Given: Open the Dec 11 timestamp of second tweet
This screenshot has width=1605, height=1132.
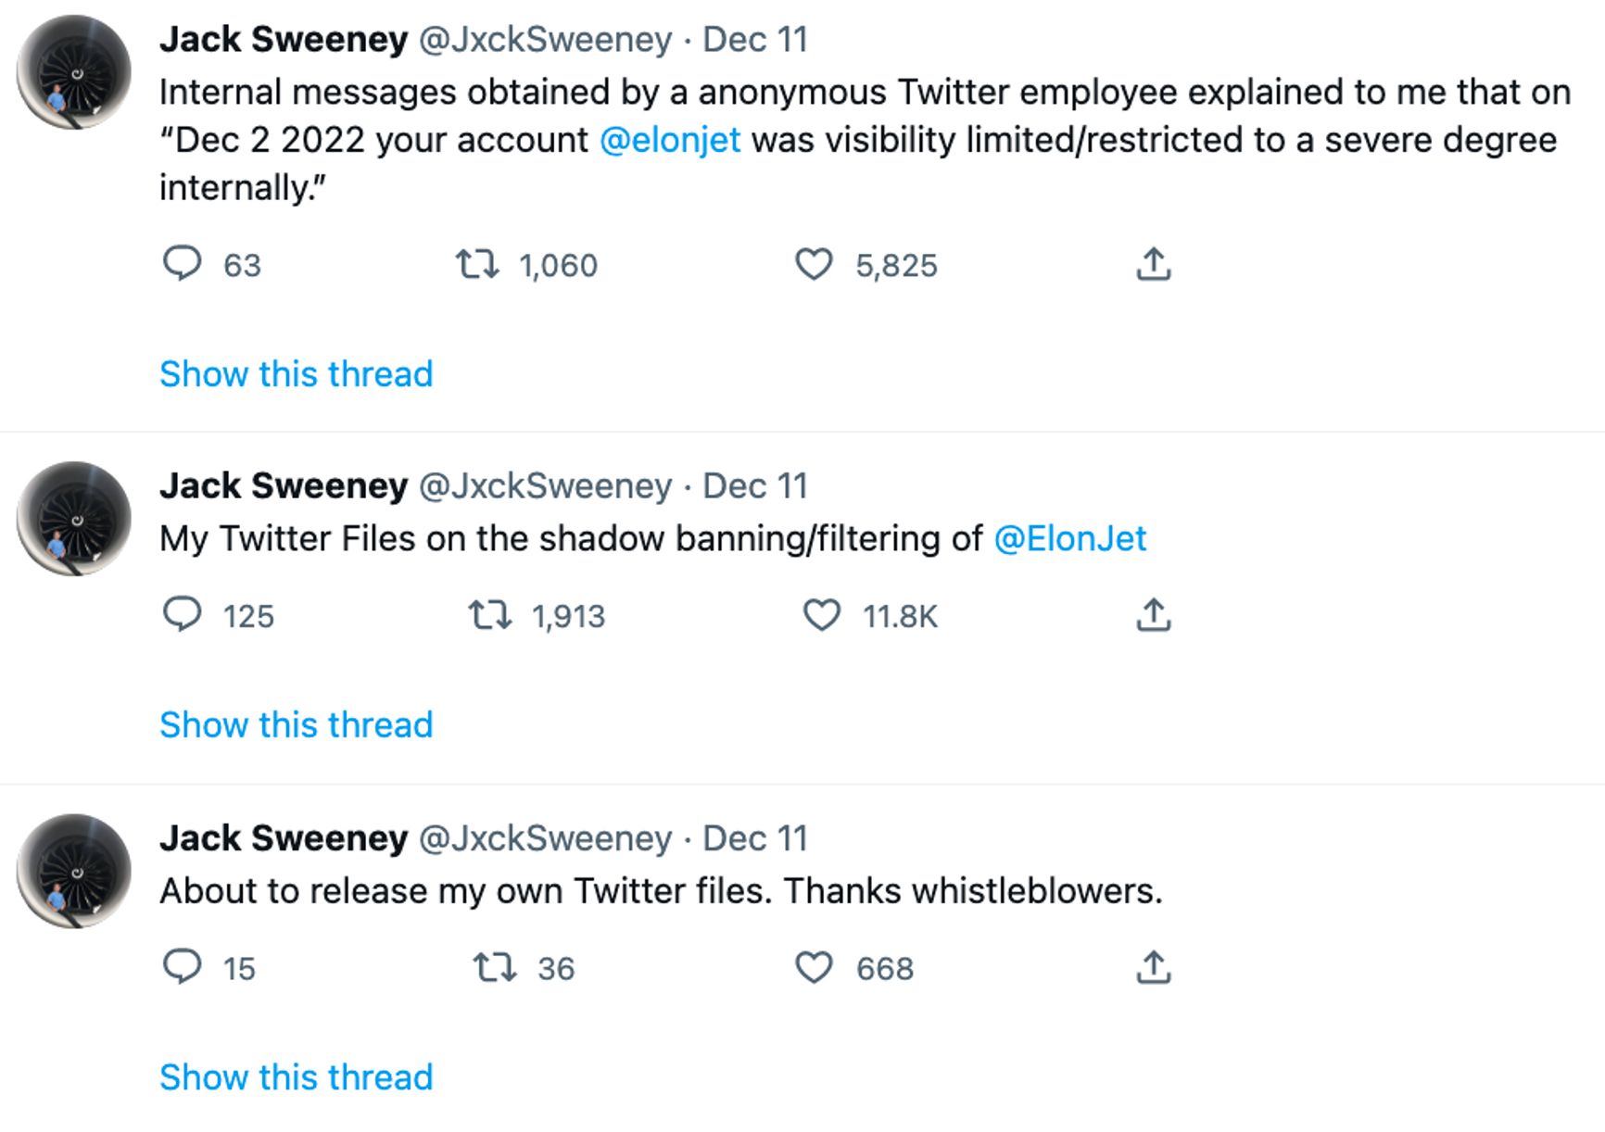Looking at the screenshot, I should pos(755,485).
